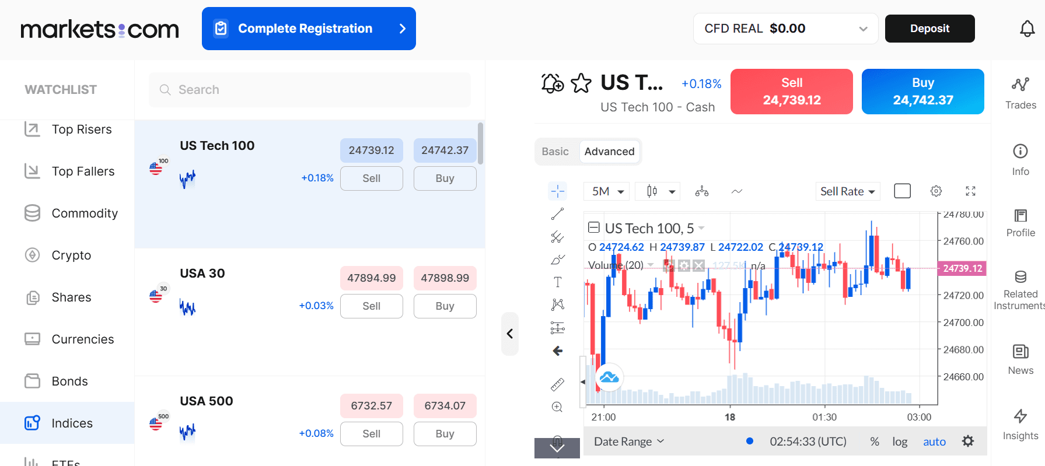Open the 5M timeframe dropdown
Viewport: 1045px width, 466px height.
tap(606, 191)
